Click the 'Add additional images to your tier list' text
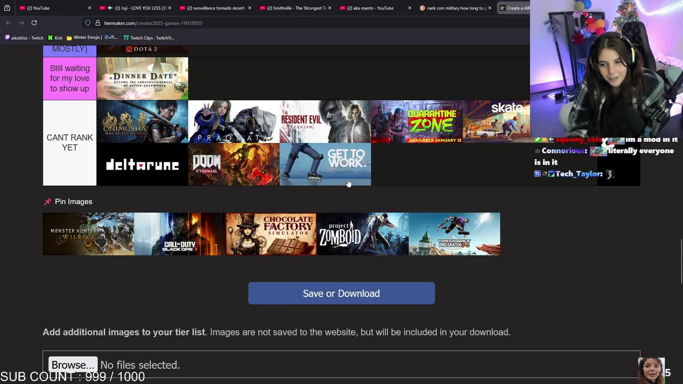The width and height of the screenshot is (683, 384). point(124,332)
